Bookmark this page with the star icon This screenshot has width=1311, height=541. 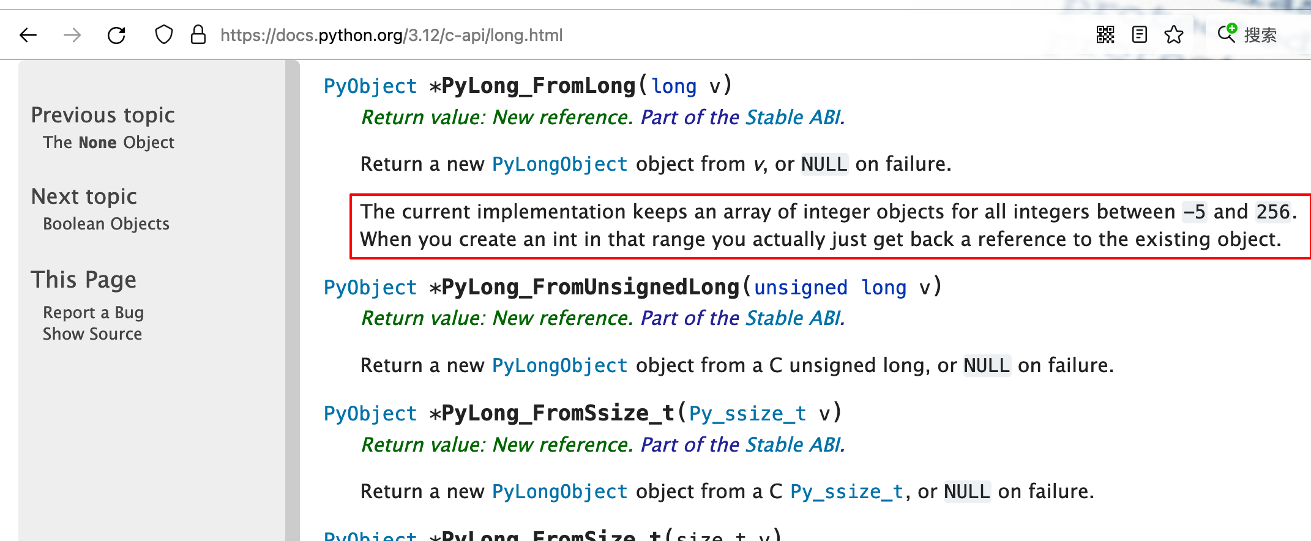[1174, 35]
